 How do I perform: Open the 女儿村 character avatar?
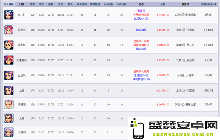pyautogui.click(x=9, y=15)
